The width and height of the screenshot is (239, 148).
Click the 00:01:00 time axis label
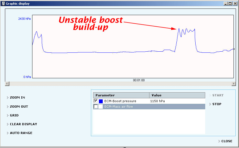point(139,80)
